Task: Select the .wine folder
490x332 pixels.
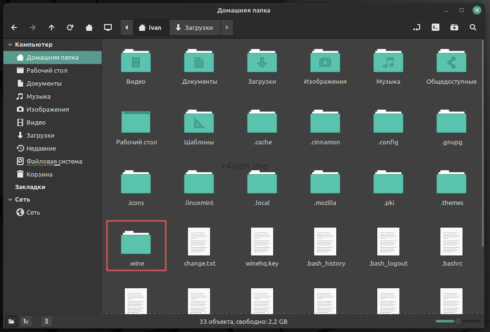Action: click(x=136, y=245)
